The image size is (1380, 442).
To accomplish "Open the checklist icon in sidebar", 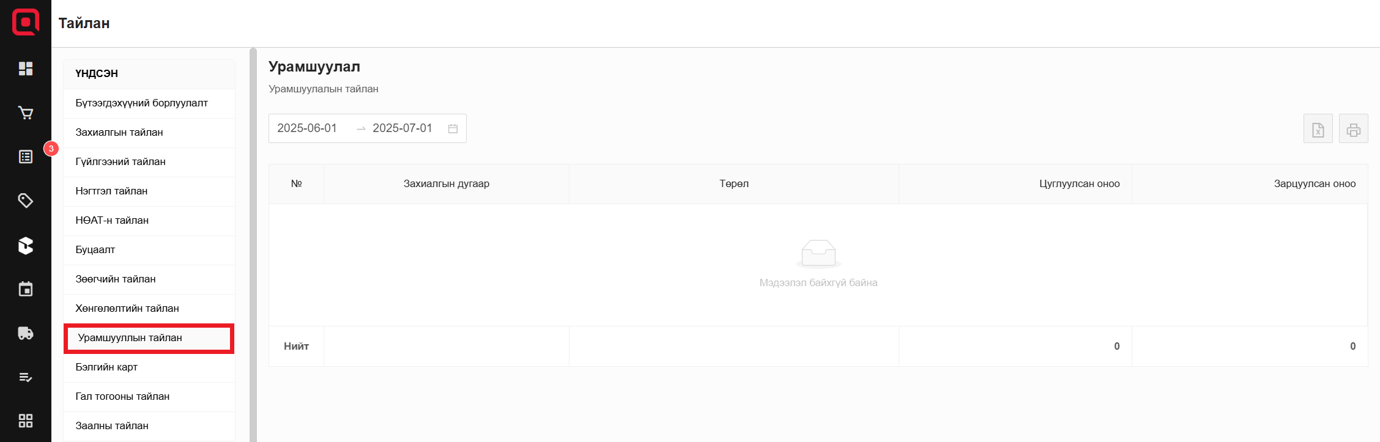I will pos(26,377).
